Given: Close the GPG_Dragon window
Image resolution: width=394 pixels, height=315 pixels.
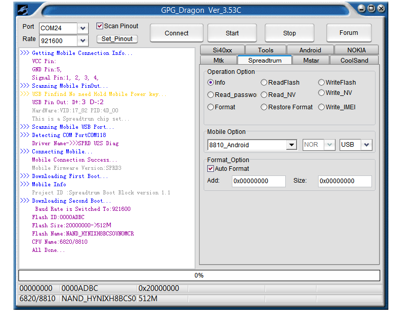Looking at the screenshot, I should [381, 9].
